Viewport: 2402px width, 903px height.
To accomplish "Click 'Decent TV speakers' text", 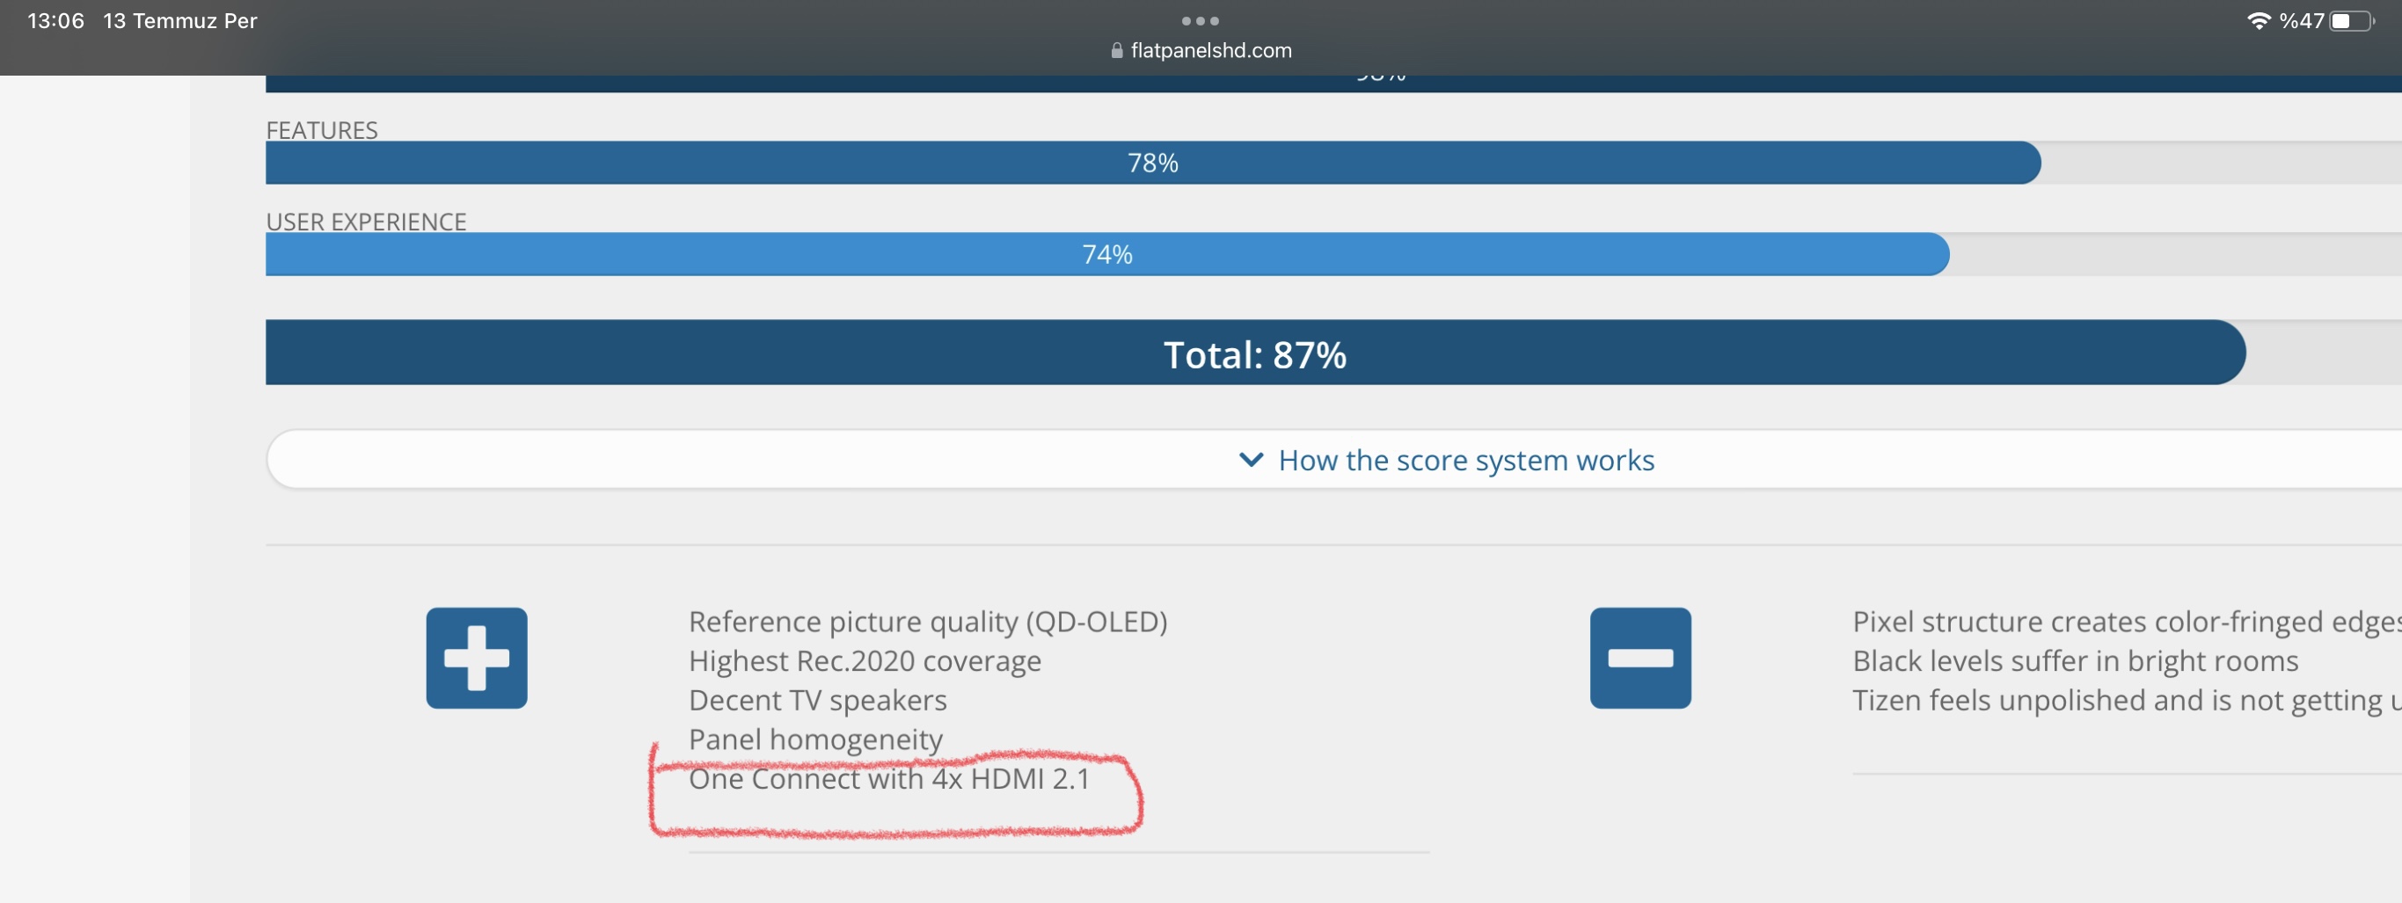I will 818,700.
